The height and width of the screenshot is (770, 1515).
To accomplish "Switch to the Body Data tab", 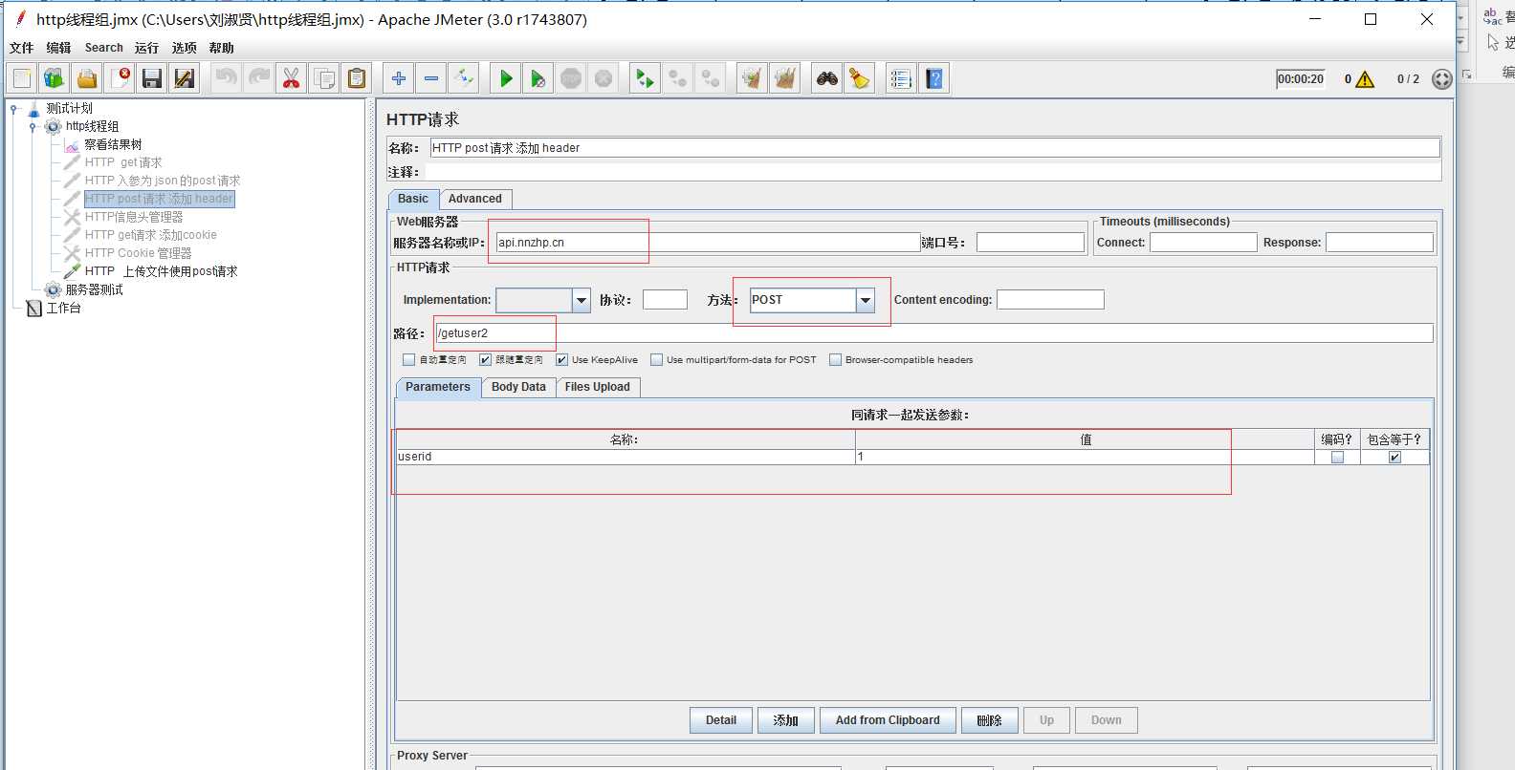I will tap(518, 387).
